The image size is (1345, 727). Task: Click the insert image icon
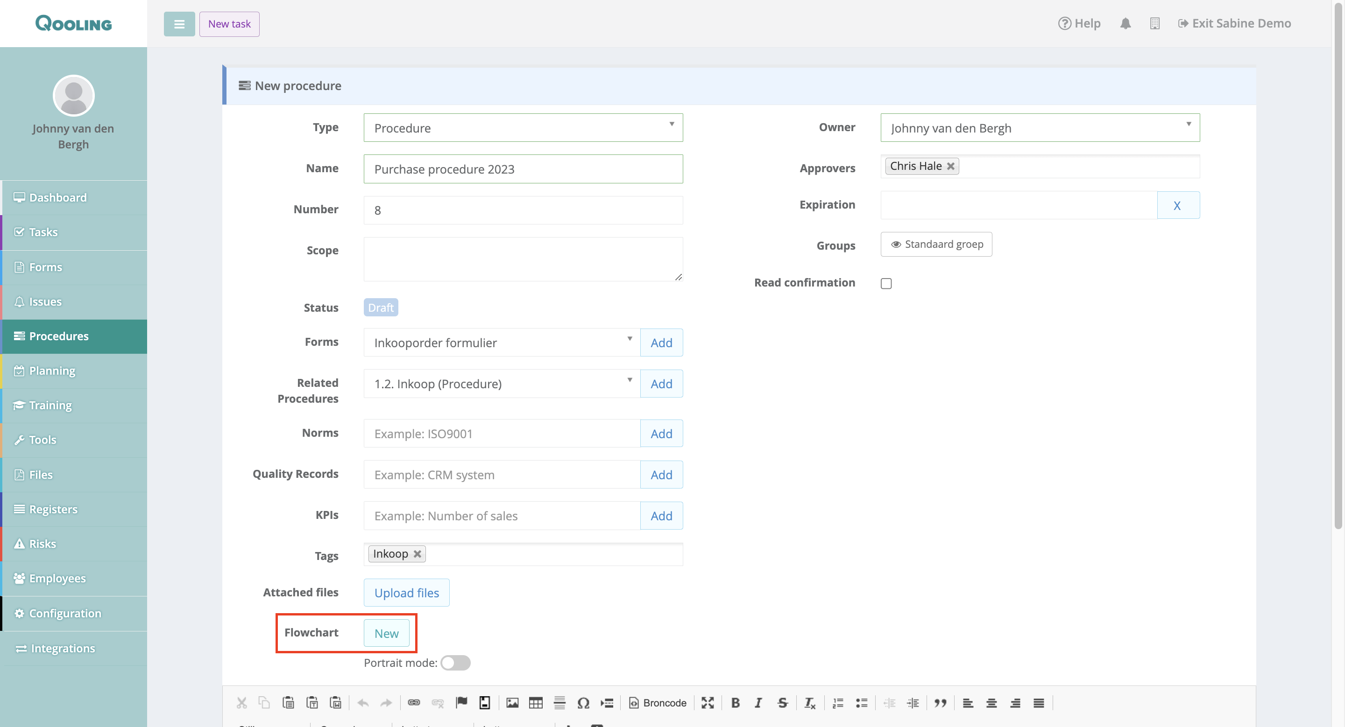pyautogui.click(x=512, y=703)
